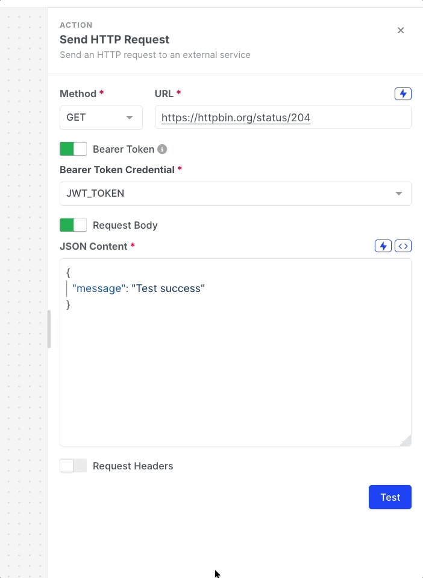Turn off the Request Body switch

point(74,225)
